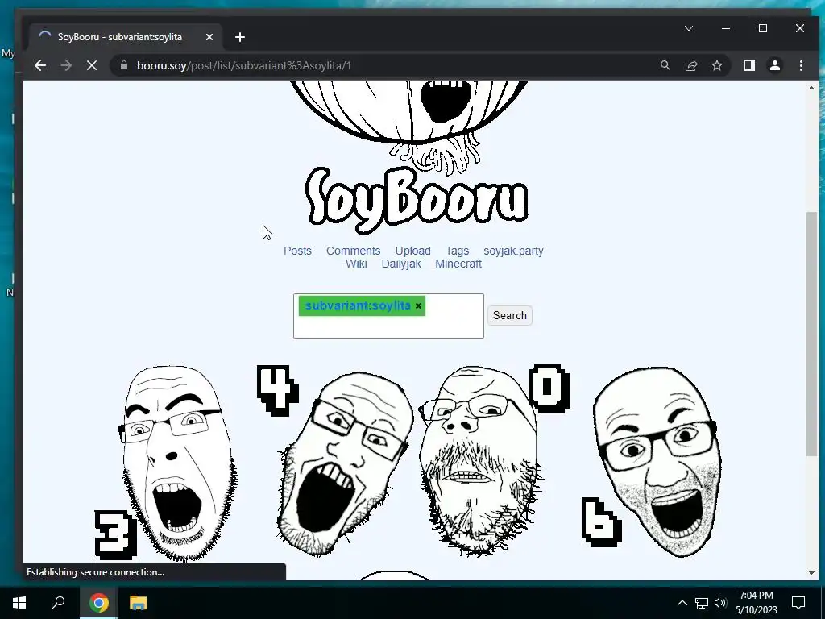The image size is (825, 619).
Task: Open Chrome profile menu
Action: pyautogui.click(x=775, y=65)
